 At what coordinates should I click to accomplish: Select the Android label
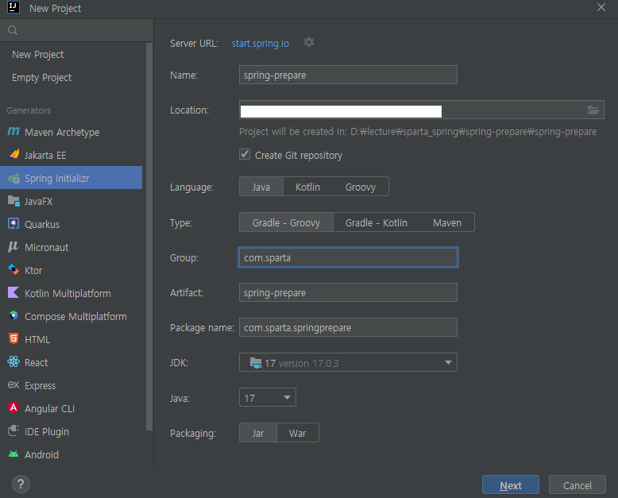[41, 455]
